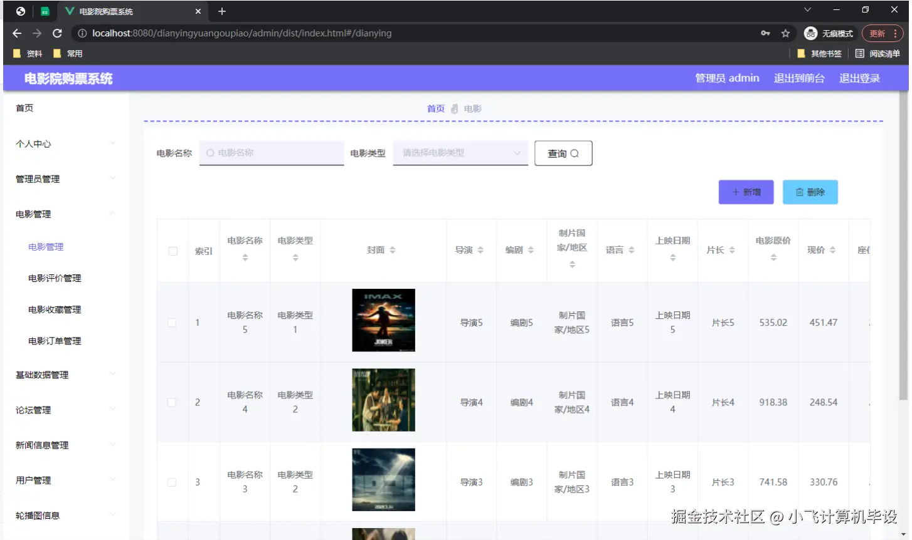Image resolution: width=912 pixels, height=540 pixels.
Task: Open 电影订单管理 in sidebar
Action: [x=55, y=341]
